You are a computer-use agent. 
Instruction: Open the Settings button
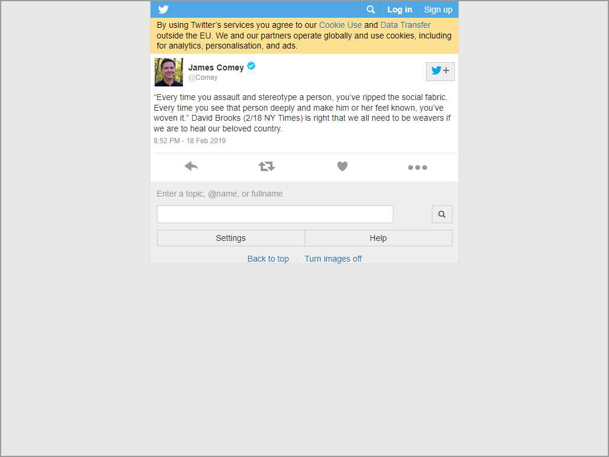coord(230,238)
